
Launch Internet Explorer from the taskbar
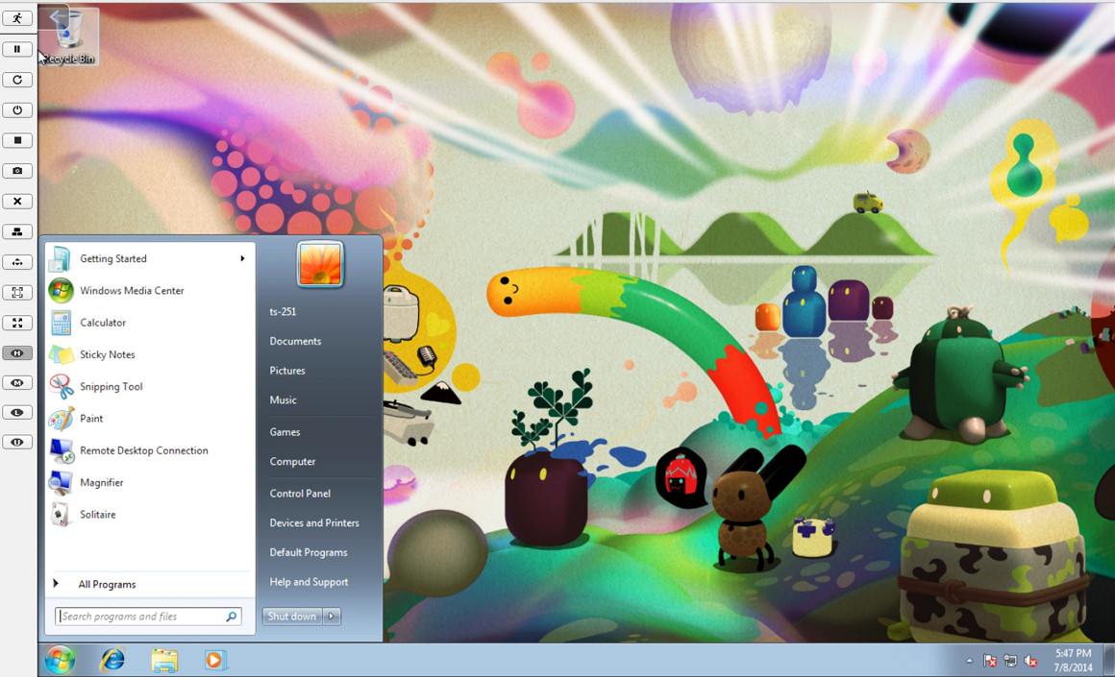[112, 661]
